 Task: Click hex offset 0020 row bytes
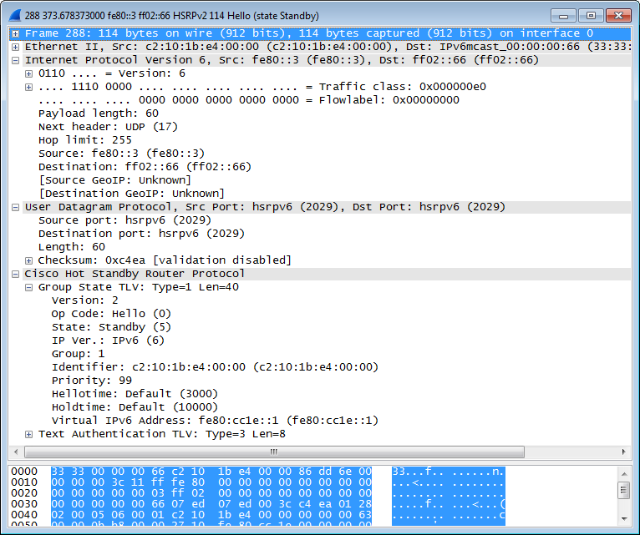[211, 493]
